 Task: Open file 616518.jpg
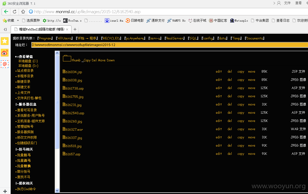click(x=73, y=146)
